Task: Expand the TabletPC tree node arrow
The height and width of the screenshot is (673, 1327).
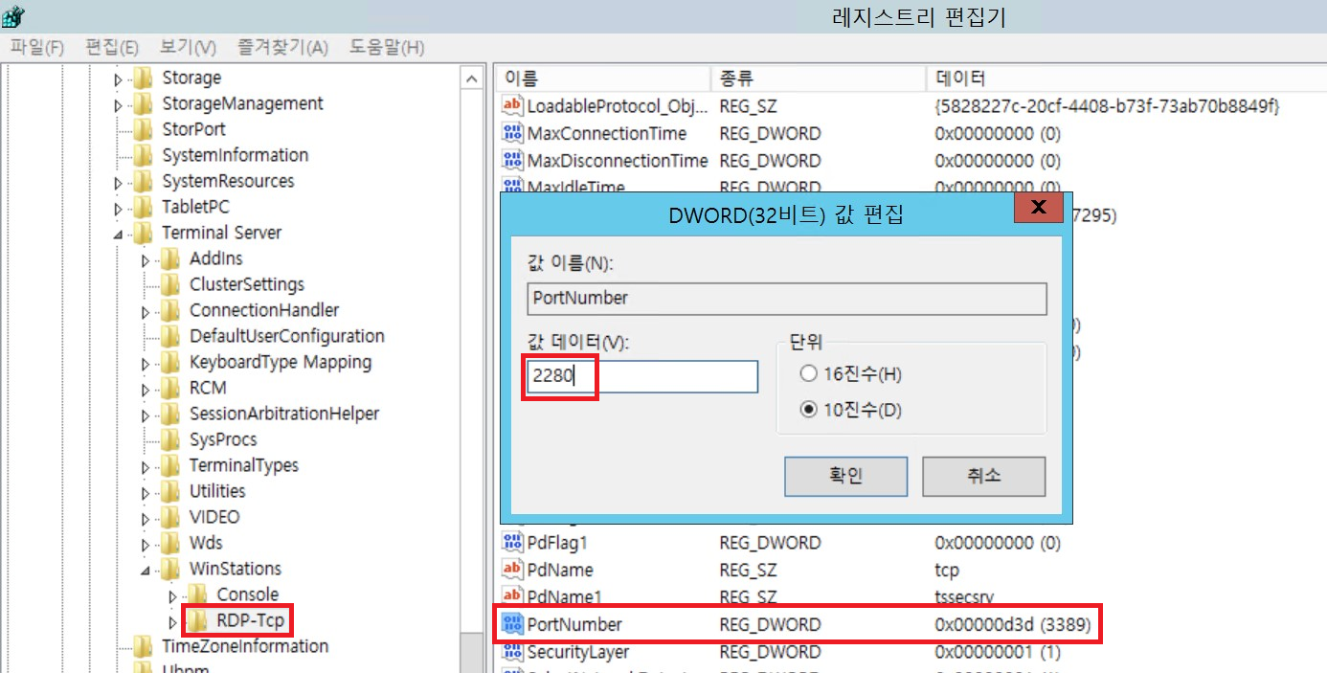Action: [119, 208]
